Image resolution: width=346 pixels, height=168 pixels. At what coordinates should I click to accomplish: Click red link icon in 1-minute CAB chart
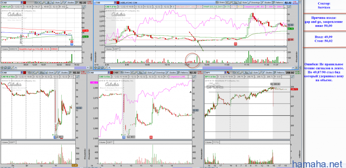point(118,3)
